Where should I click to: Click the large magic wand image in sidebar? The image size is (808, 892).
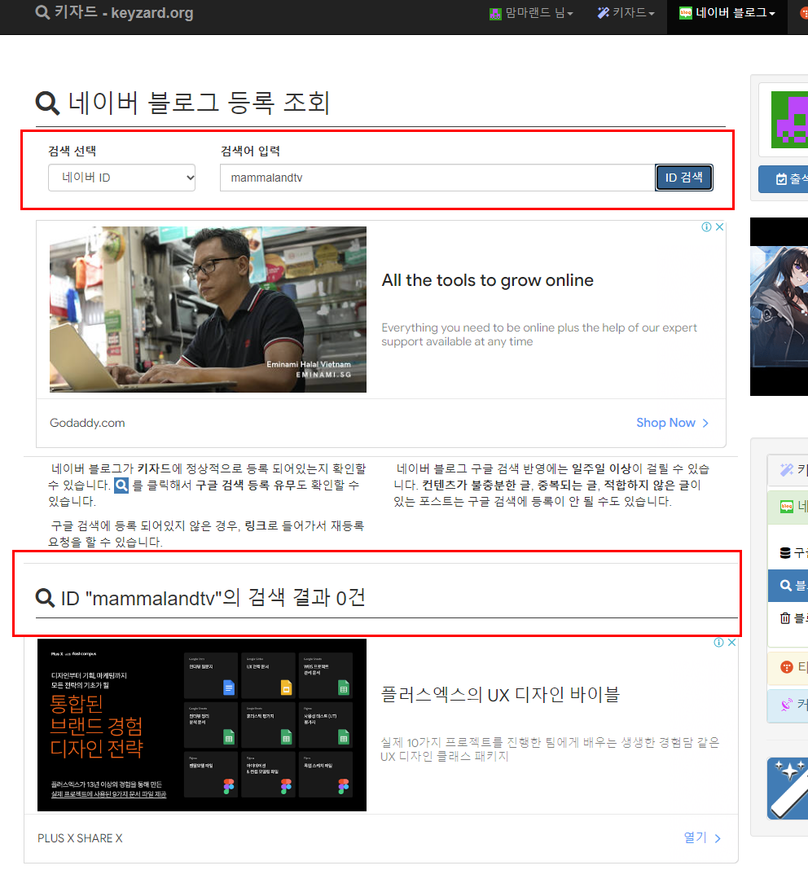coord(788,789)
